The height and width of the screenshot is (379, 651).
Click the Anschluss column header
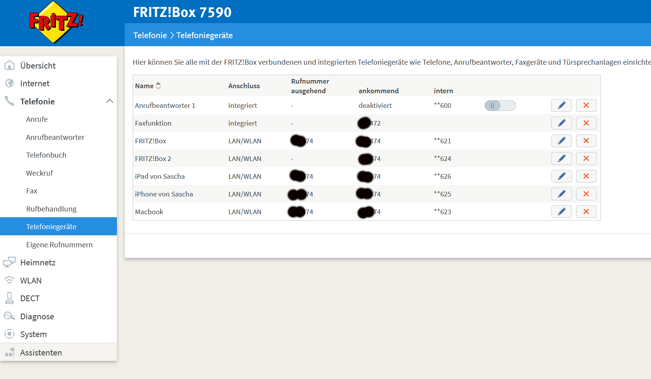(x=244, y=86)
